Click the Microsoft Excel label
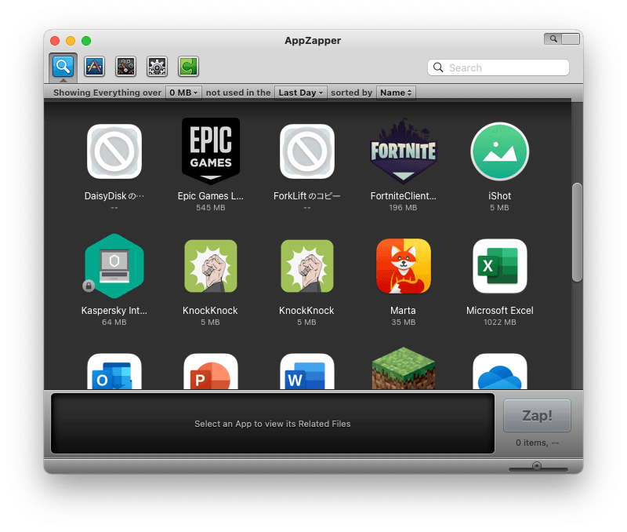The image size is (627, 532). coord(500,311)
